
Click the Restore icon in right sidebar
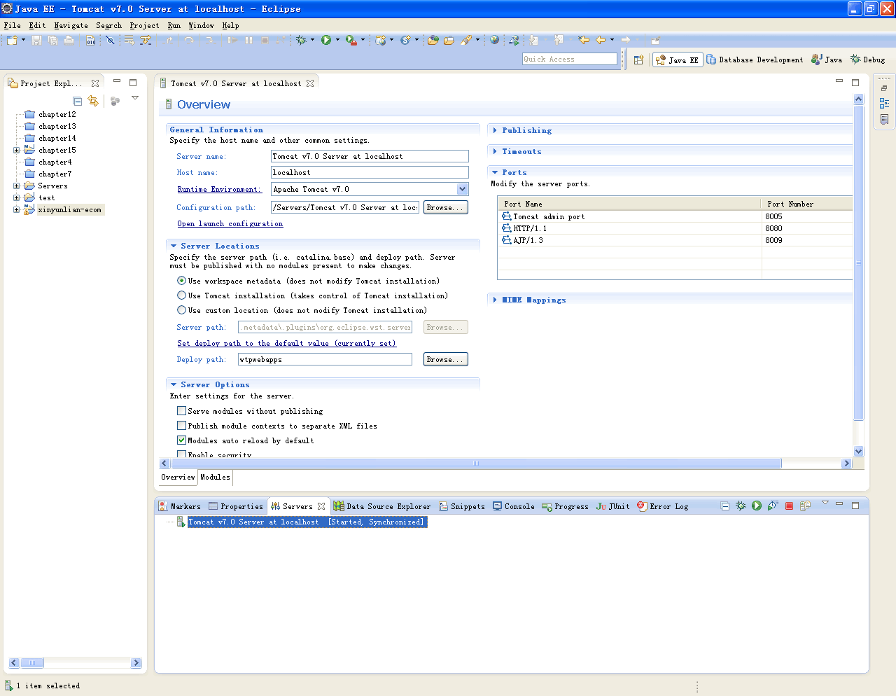(x=884, y=88)
